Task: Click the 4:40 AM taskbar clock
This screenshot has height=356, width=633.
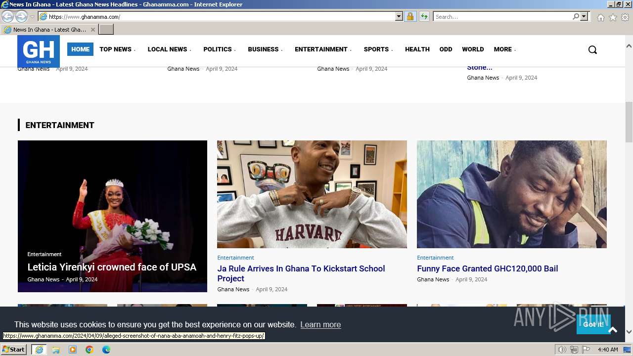Action: pos(608,350)
